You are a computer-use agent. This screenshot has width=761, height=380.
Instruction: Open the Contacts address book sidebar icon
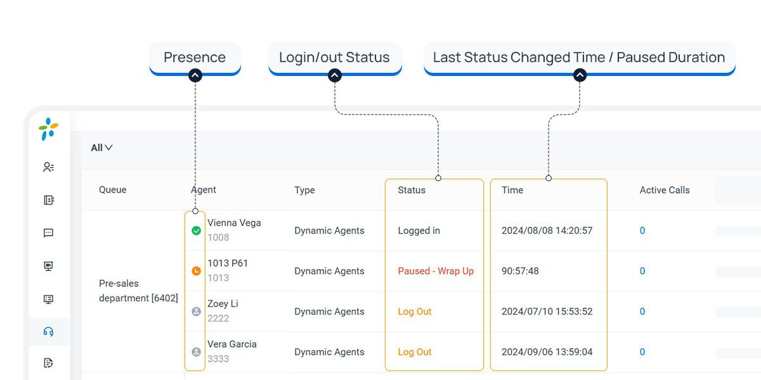(48, 200)
